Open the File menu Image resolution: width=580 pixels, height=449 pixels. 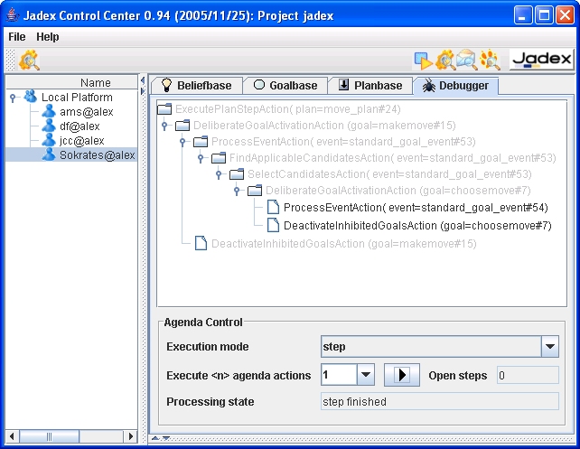coord(17,37)
